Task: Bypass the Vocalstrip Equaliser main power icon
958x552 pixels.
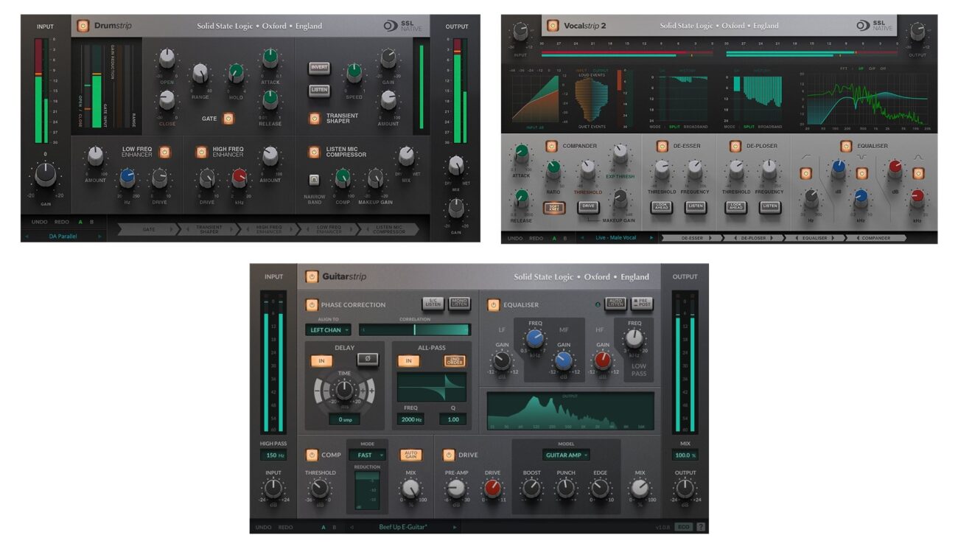Action: click(x=846, y=146)
